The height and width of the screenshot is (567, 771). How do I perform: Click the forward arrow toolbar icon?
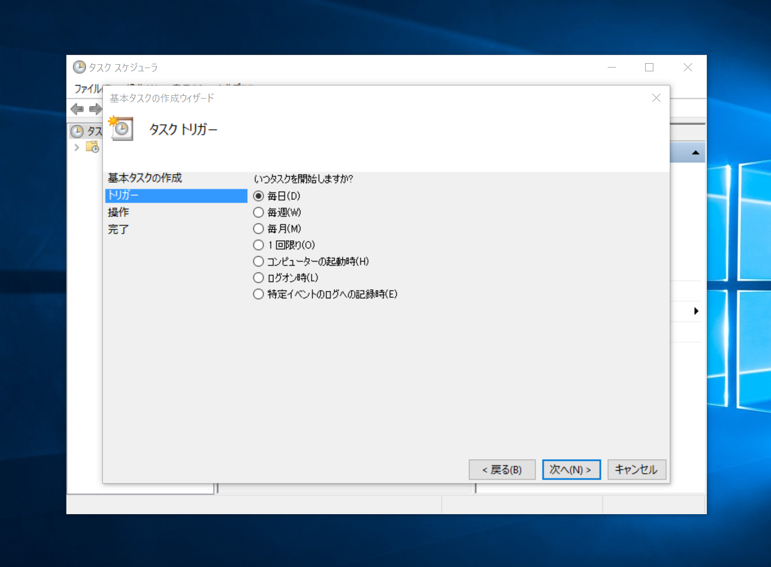pos(96,109)
